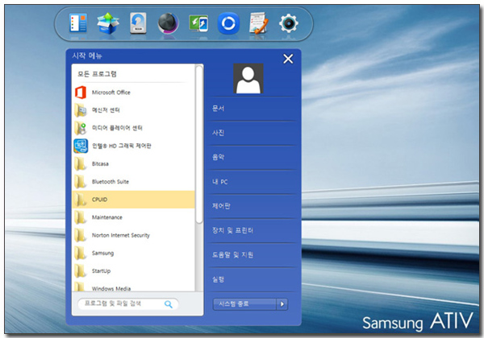Open the phone screen sharing icon in dock
This screenshot has width=484, height=338.
pyautogui.click(x=198, y=23)
